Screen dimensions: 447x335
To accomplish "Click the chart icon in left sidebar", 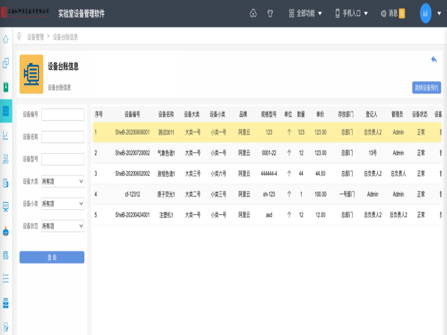I will pyautogui.click(x=6, y=135).
